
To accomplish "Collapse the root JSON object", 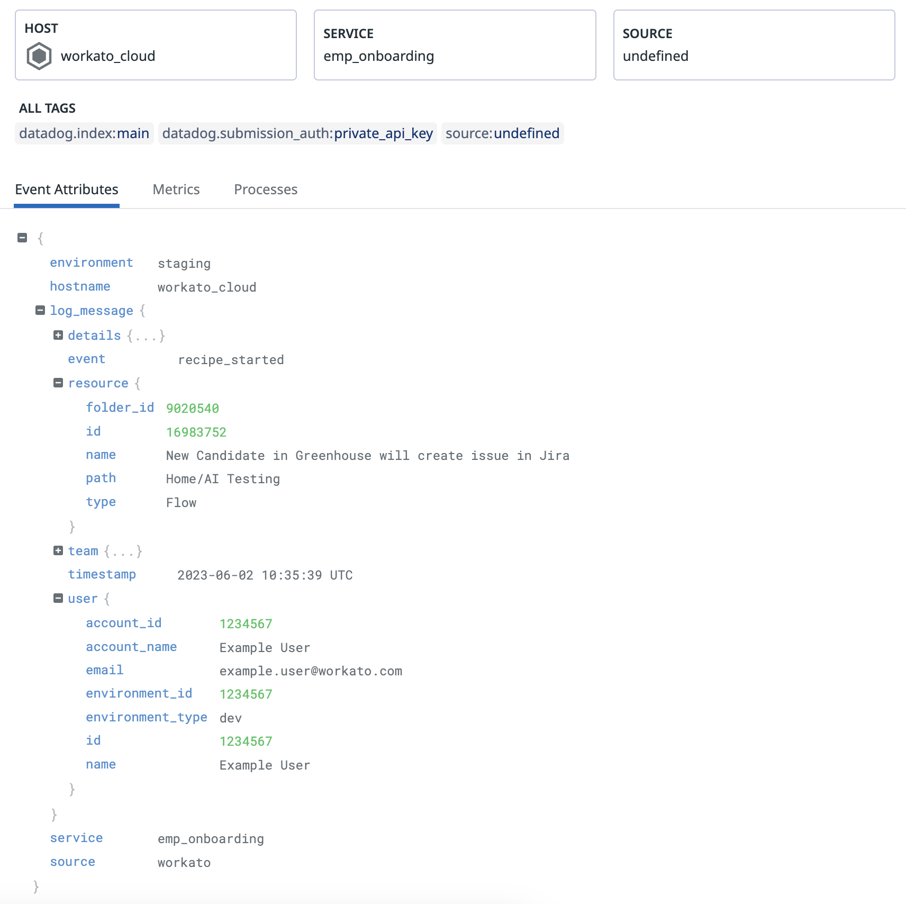I will (22, 238).
